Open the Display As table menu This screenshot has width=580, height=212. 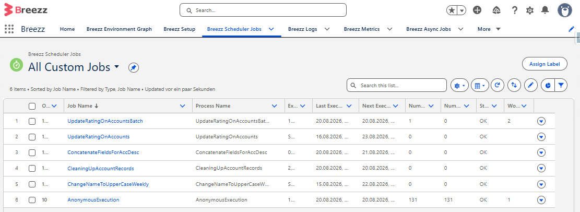(480, 86)
